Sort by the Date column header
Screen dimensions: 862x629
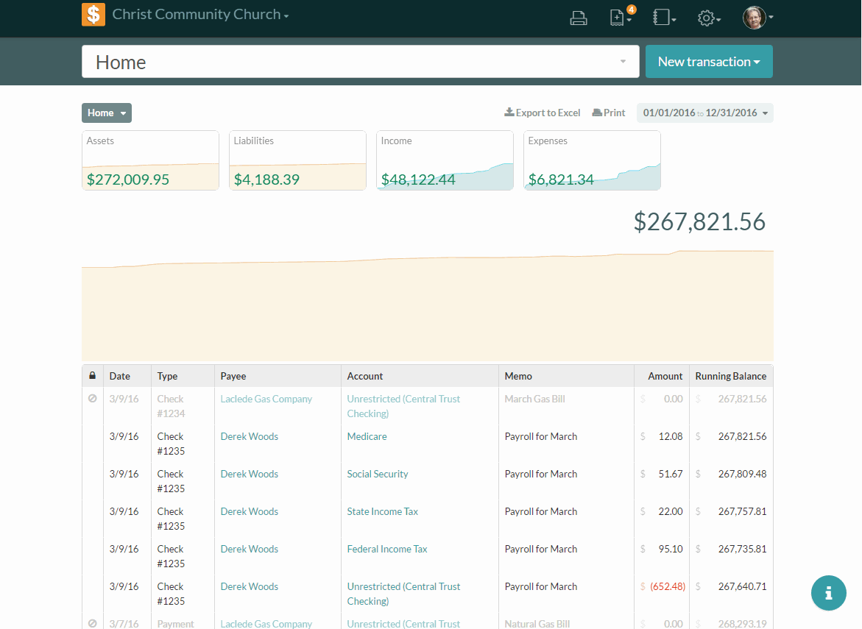(x=120, y=376)
